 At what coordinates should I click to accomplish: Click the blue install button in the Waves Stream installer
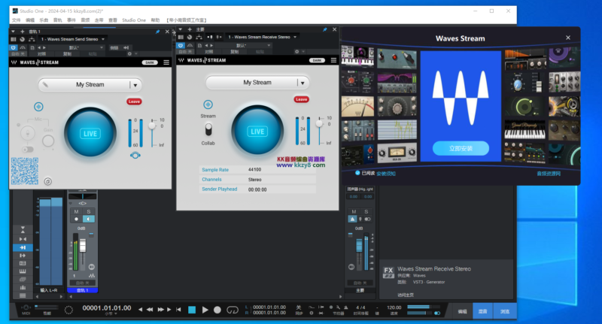pos(461,148)
